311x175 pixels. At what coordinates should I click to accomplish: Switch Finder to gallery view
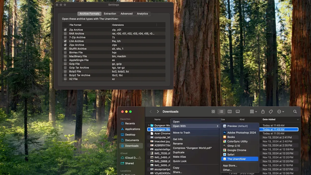tap(238, 111)
